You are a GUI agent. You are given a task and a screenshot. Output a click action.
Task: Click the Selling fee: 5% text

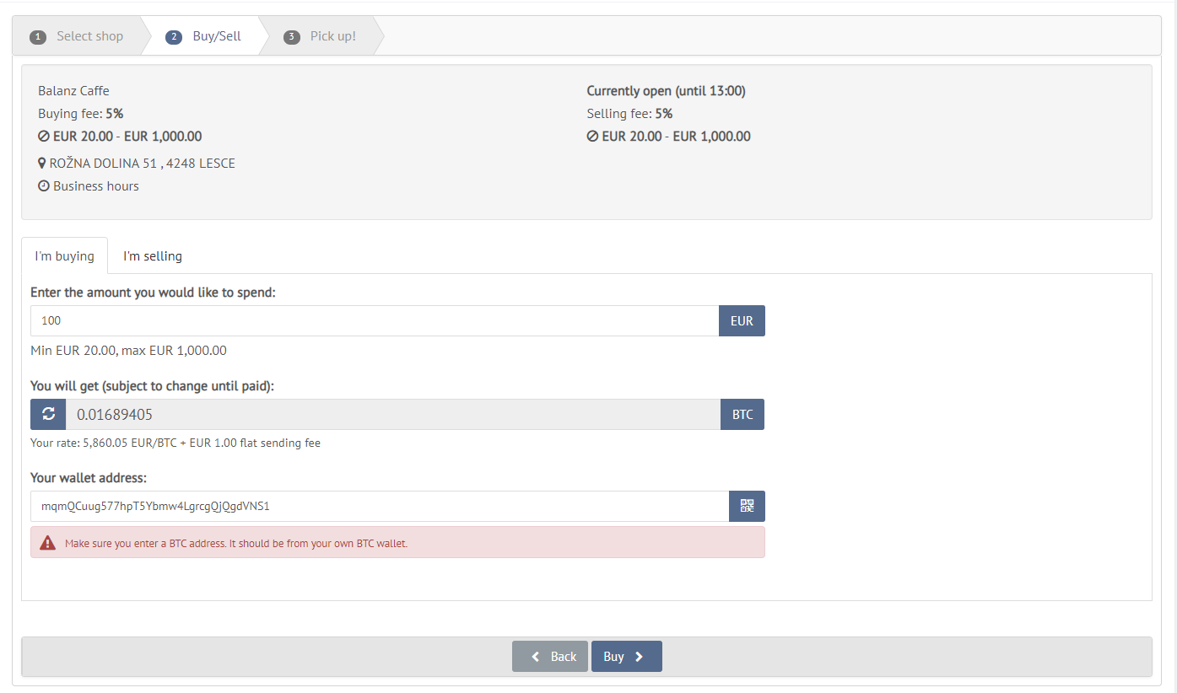[629, 113]
